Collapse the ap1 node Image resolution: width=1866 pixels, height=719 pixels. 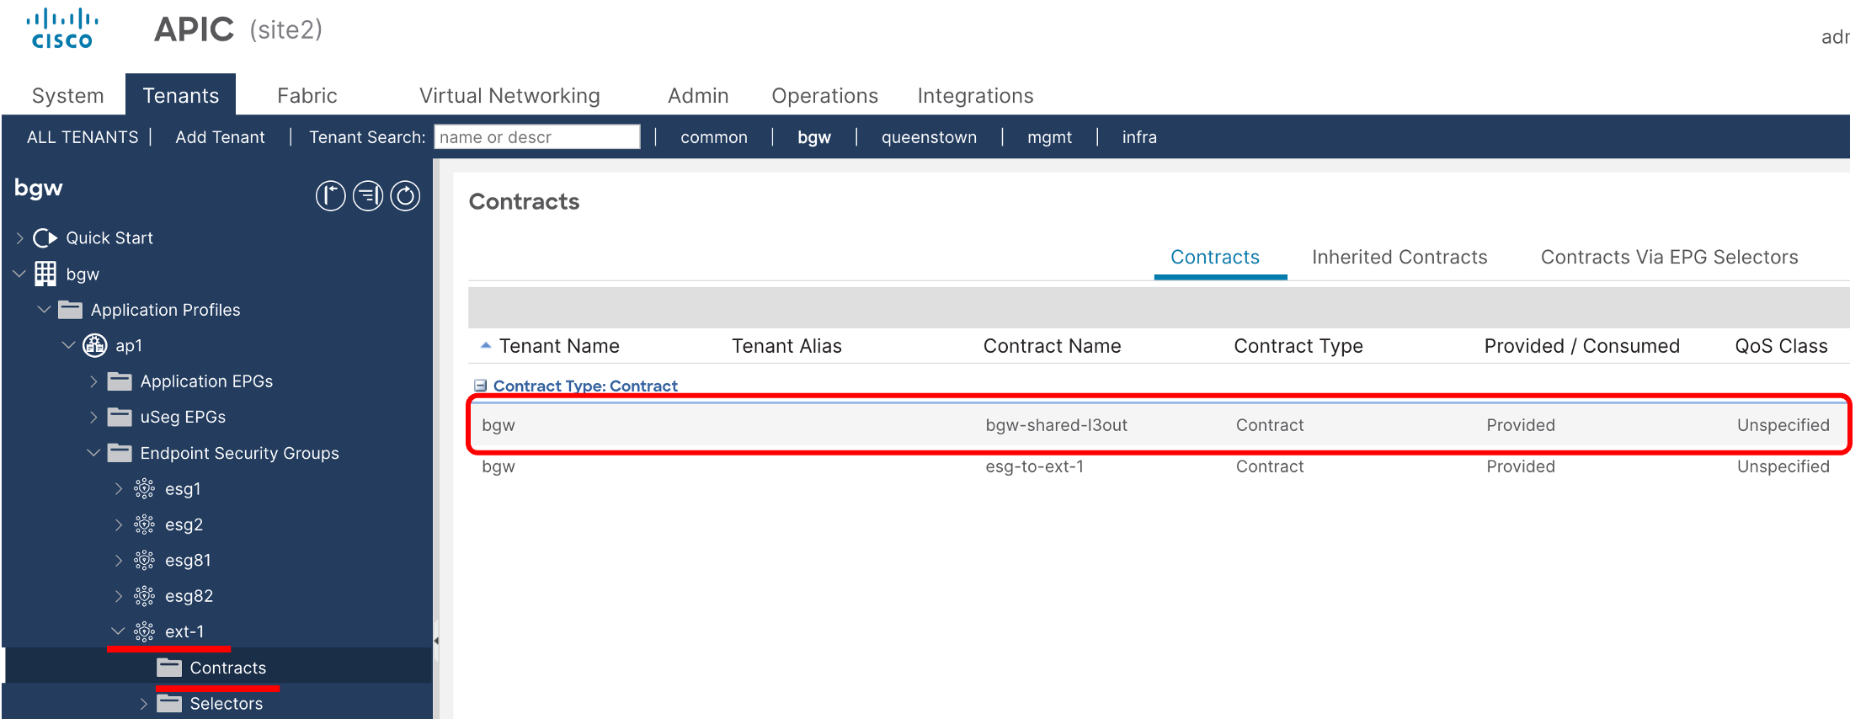click(69, 345)
